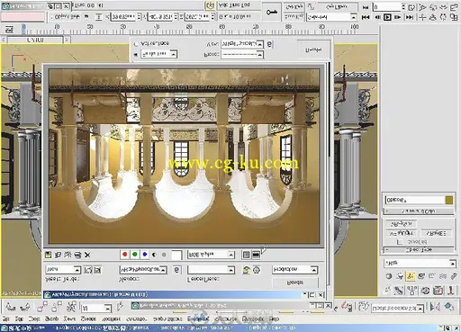Open Time Configuration icon beside frame field
The width and height of the screenshot is (461, 332).
click(411, 7)
